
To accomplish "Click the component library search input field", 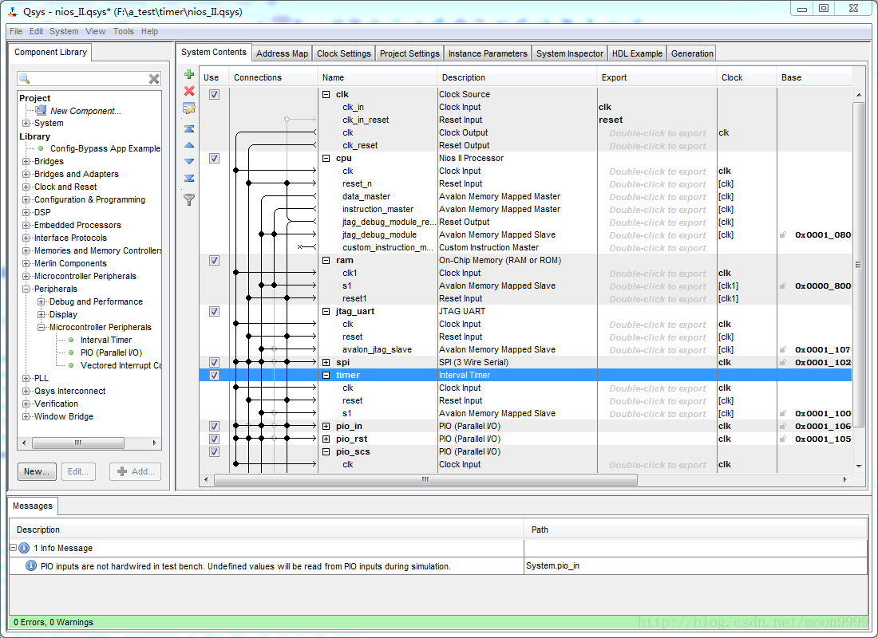I will tap(89, 79).
